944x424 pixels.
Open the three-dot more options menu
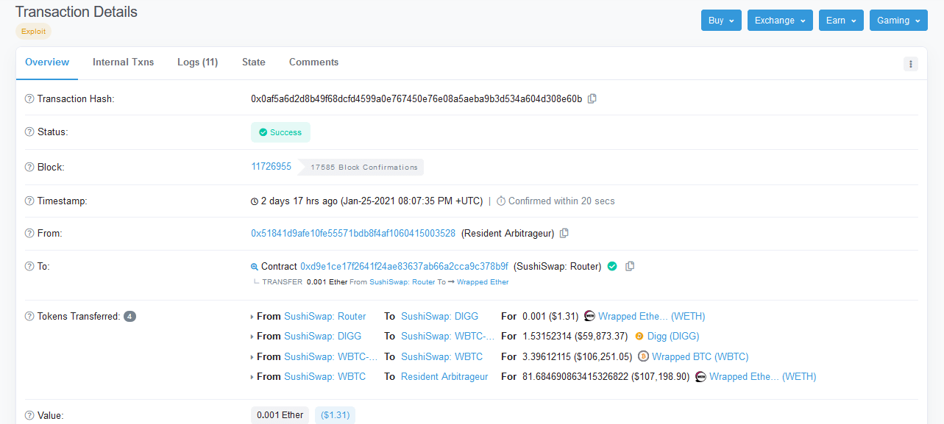point(910,64)
